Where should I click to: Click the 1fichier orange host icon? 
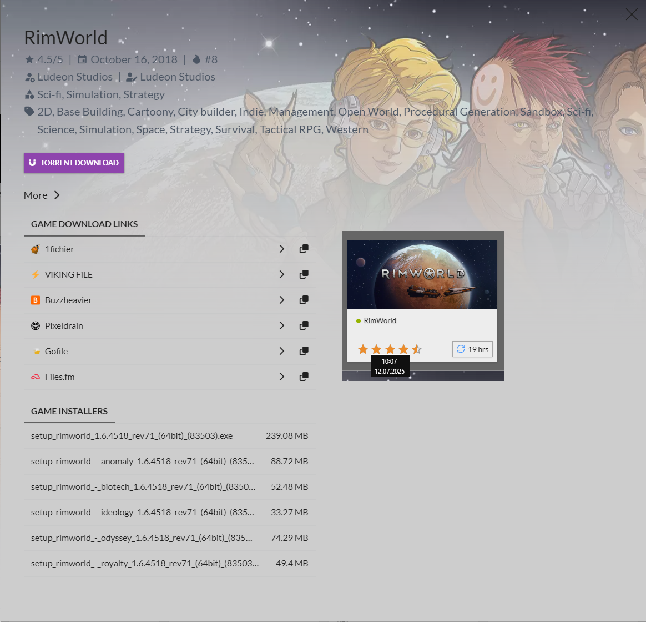coord(36,249)
